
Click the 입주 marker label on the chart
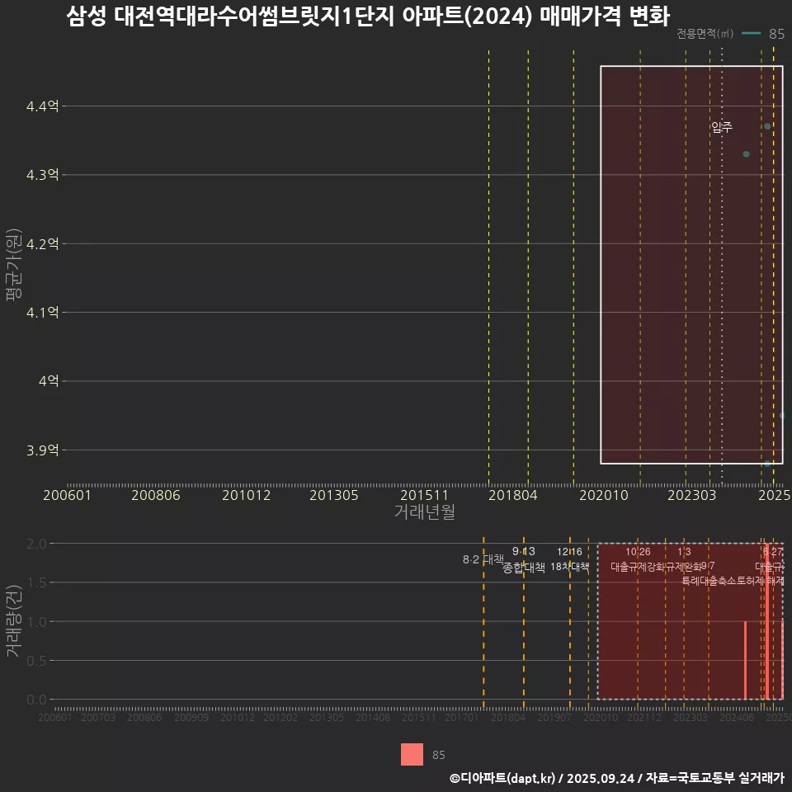721,127
